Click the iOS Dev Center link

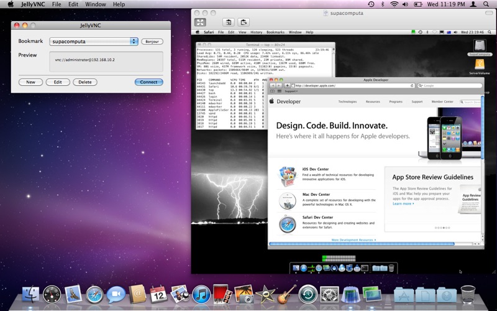tap(316, 169)
